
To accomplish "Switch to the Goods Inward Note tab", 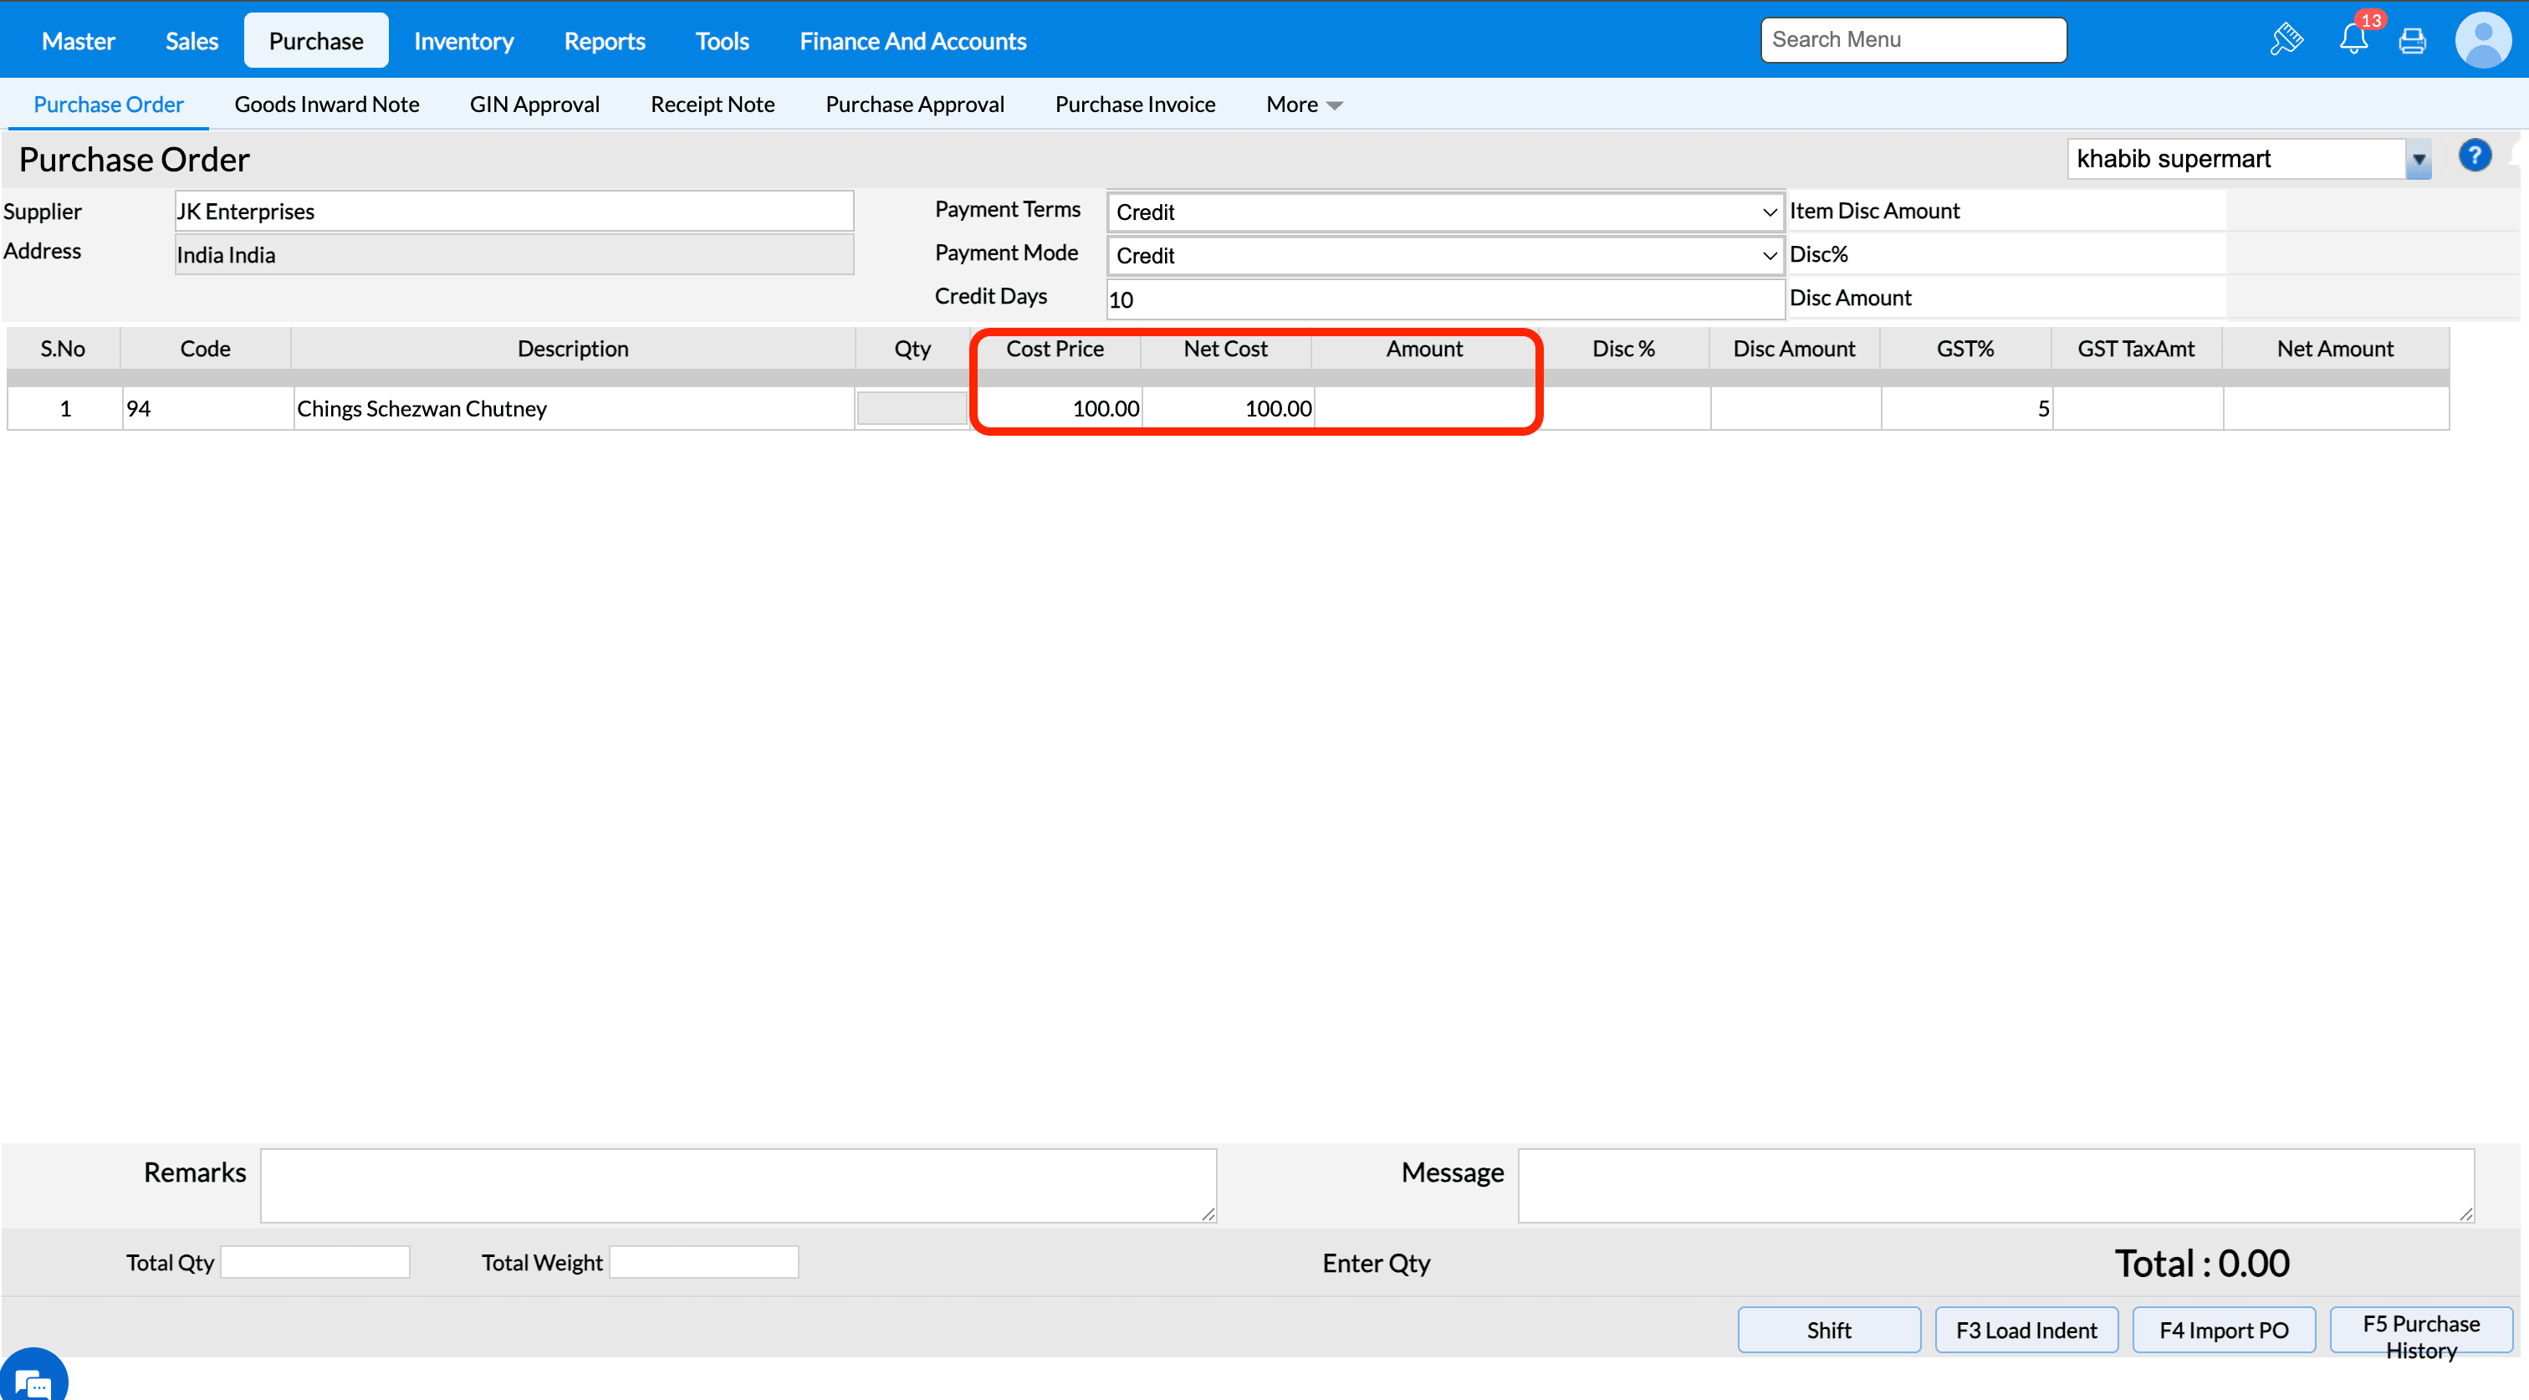I will 326,105.
